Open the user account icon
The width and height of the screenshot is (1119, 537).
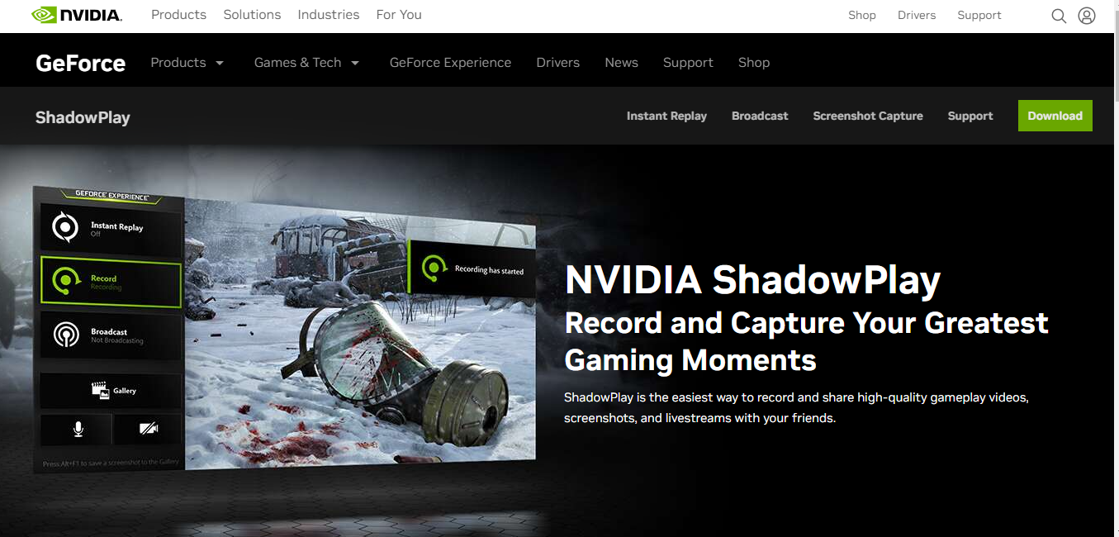pos(1087,16)
